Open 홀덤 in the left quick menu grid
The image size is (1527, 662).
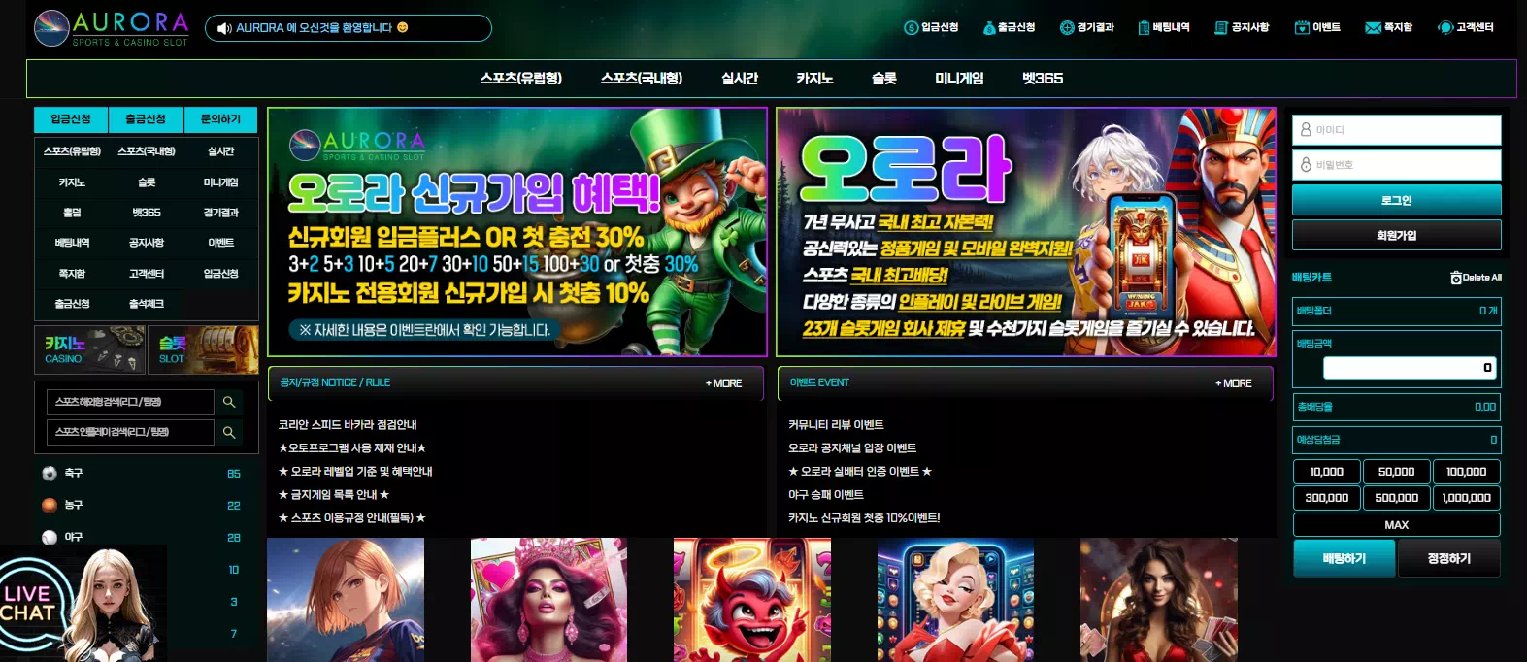(x=72, y=213)
